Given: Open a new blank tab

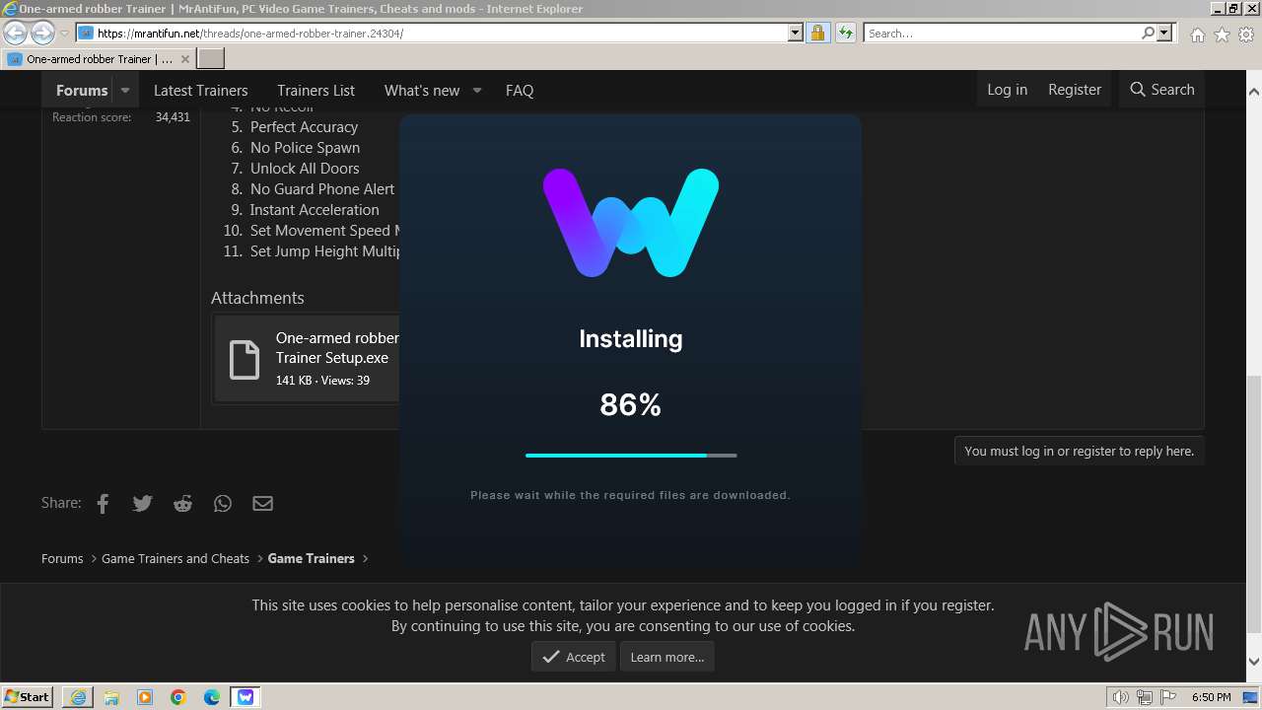Looking at the screenshot, I should tap(211, 59).
